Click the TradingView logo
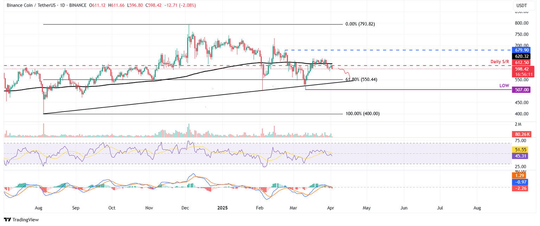Screen dimensions: 540x226 (22, 220)
